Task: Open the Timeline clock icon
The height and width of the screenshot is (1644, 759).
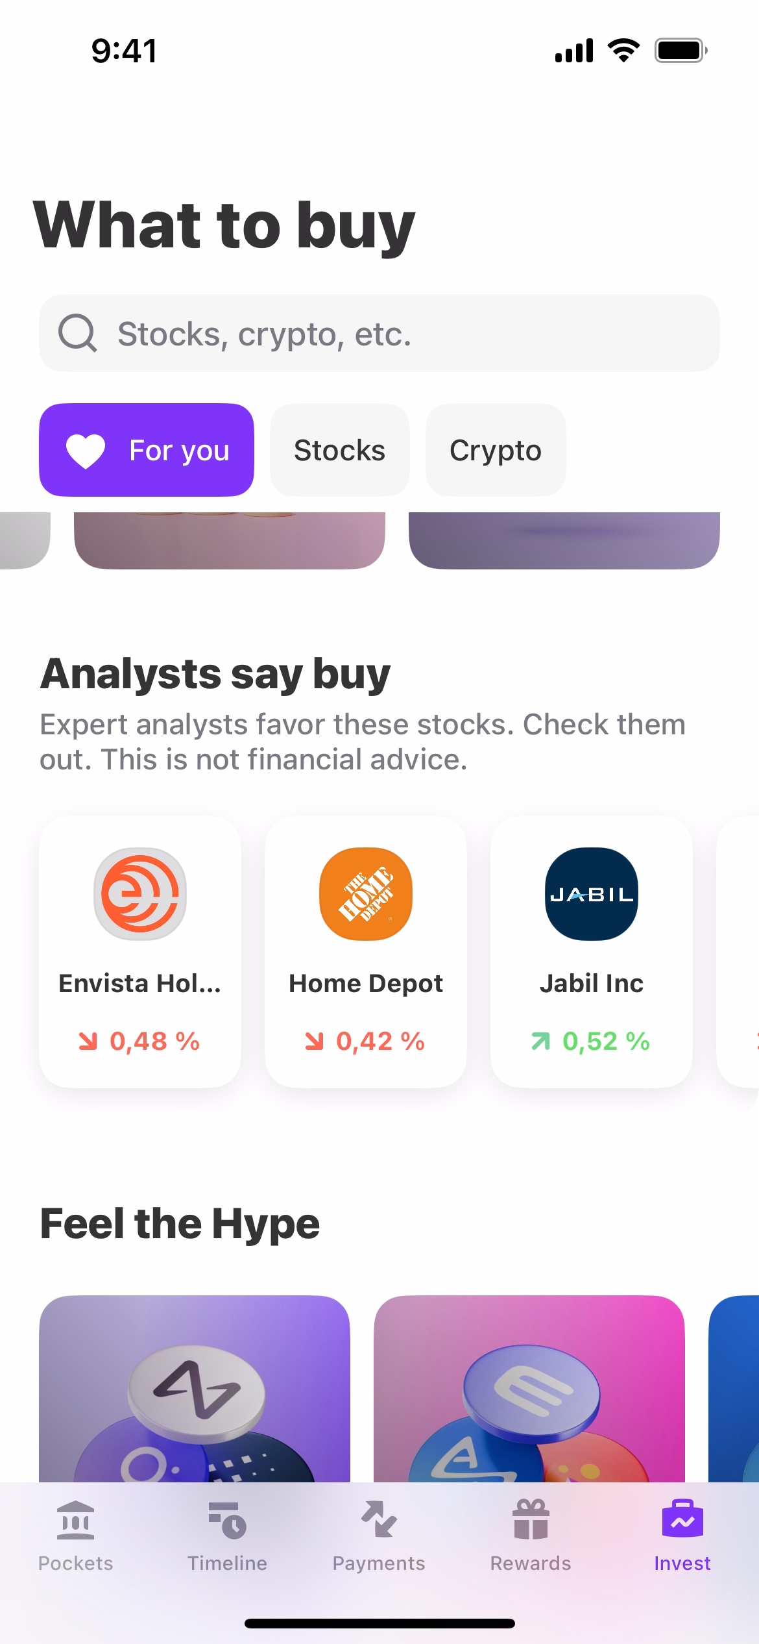Action: [227, 1521]
